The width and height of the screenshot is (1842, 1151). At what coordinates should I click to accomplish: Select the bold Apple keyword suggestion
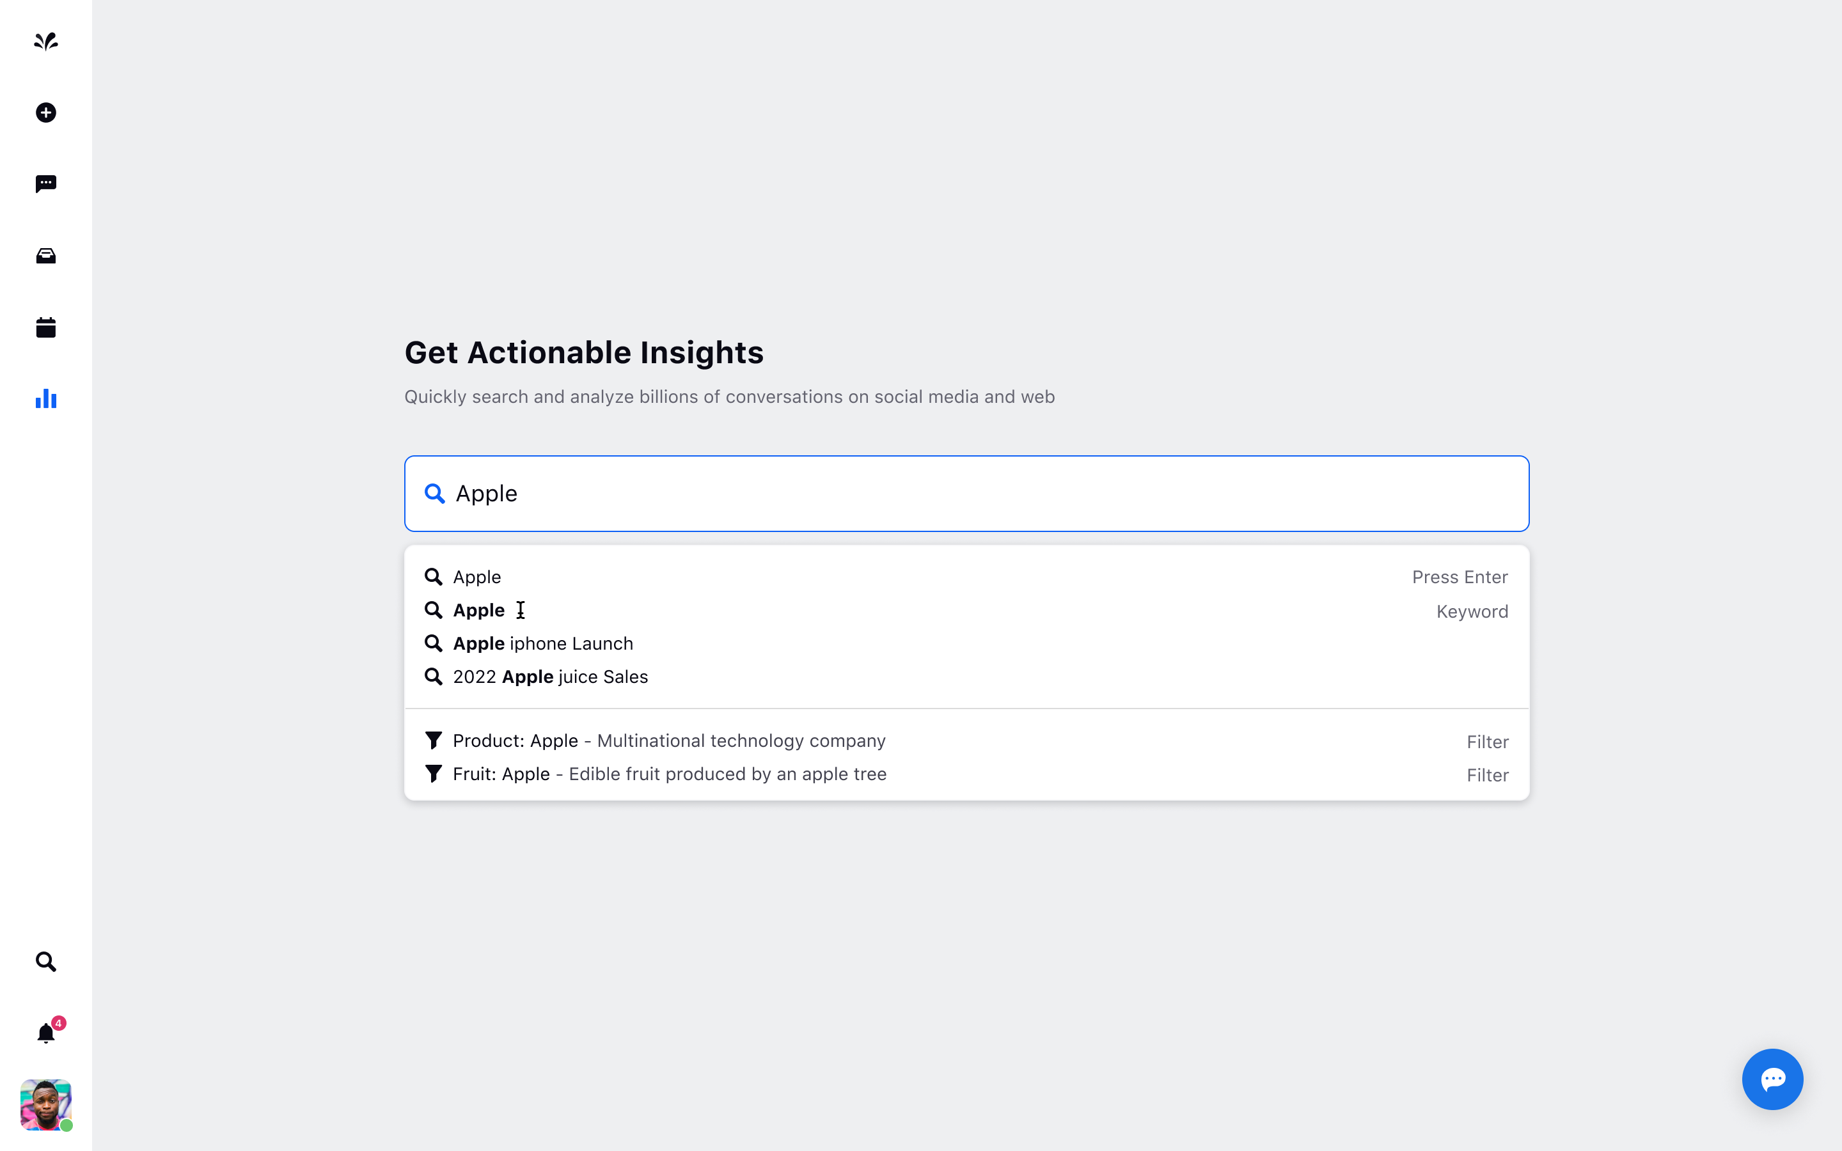coord(478,610)
